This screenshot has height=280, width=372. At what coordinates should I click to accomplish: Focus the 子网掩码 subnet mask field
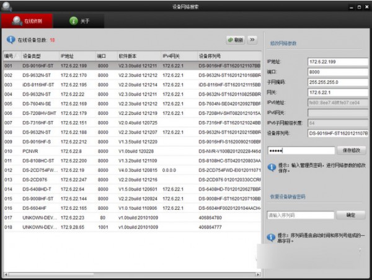(338, 82)
